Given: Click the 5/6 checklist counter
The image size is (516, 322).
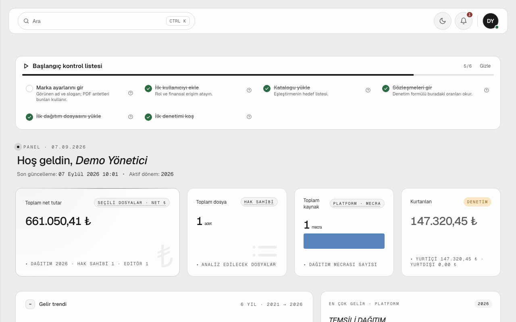Looking at the screenshot, I should 468,66.
